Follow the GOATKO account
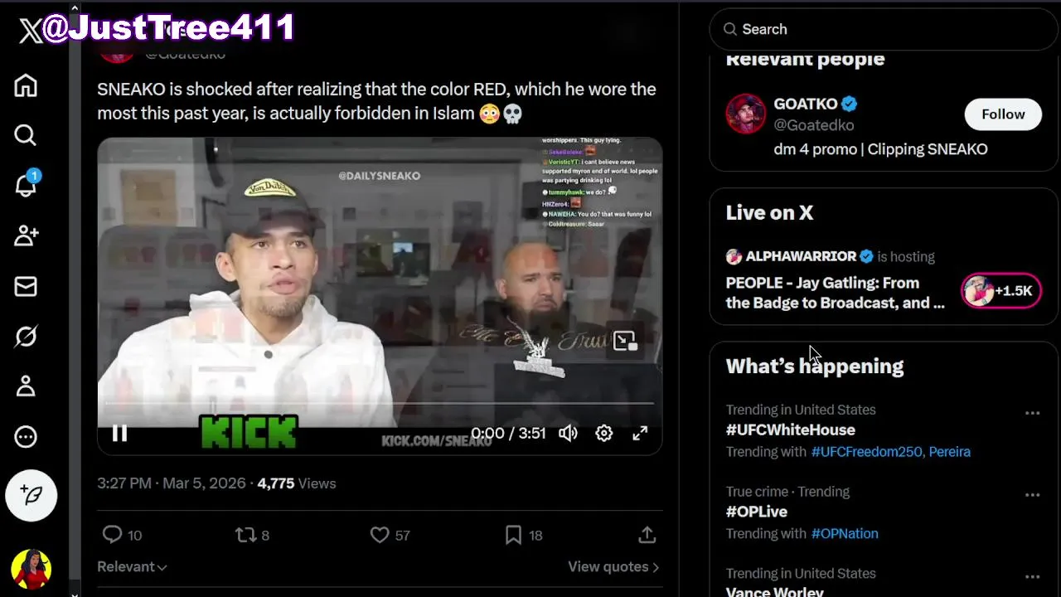This screenshot has height=597, width=1061. coord(1003,114)
